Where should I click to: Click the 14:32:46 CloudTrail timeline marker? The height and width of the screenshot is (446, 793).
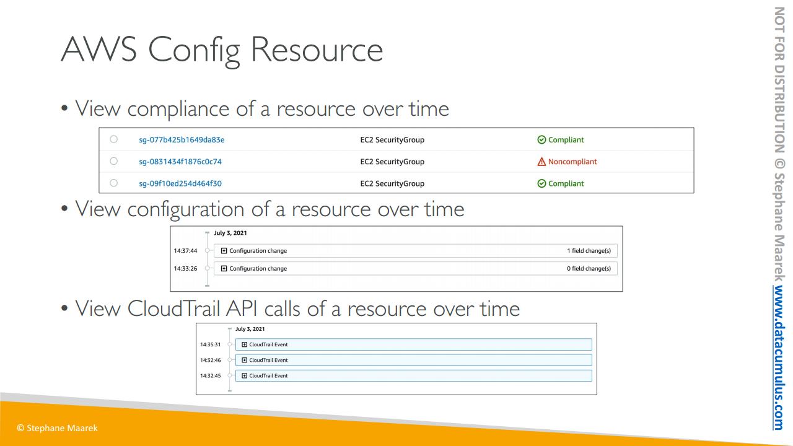229,360
